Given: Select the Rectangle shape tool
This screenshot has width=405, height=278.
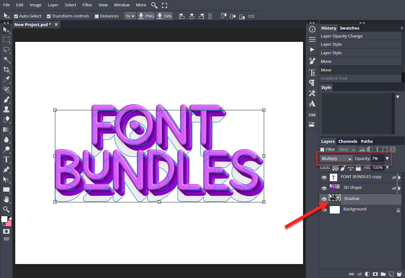Looking at the screenshot, I should tap(6, 189).
